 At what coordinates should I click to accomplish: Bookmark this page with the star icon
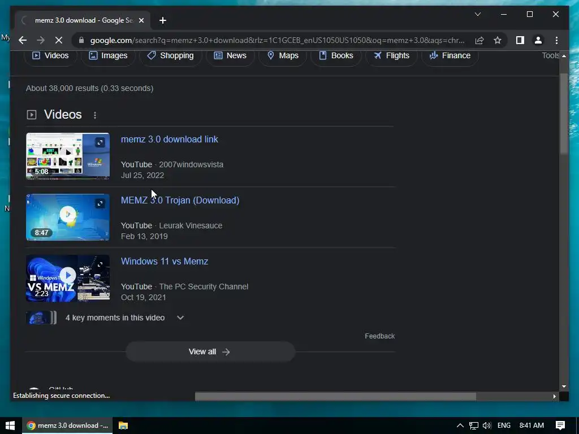coord(498,40)
